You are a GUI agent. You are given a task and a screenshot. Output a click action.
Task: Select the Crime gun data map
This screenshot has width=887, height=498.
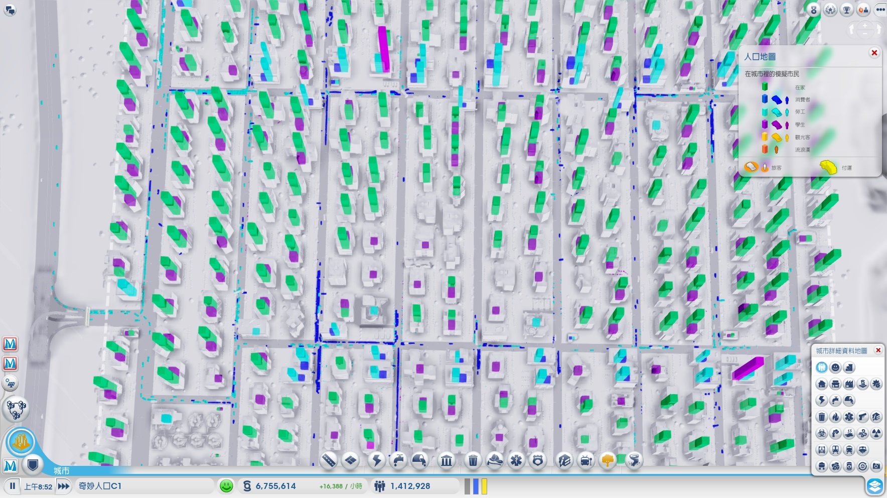tap(862, 417)
